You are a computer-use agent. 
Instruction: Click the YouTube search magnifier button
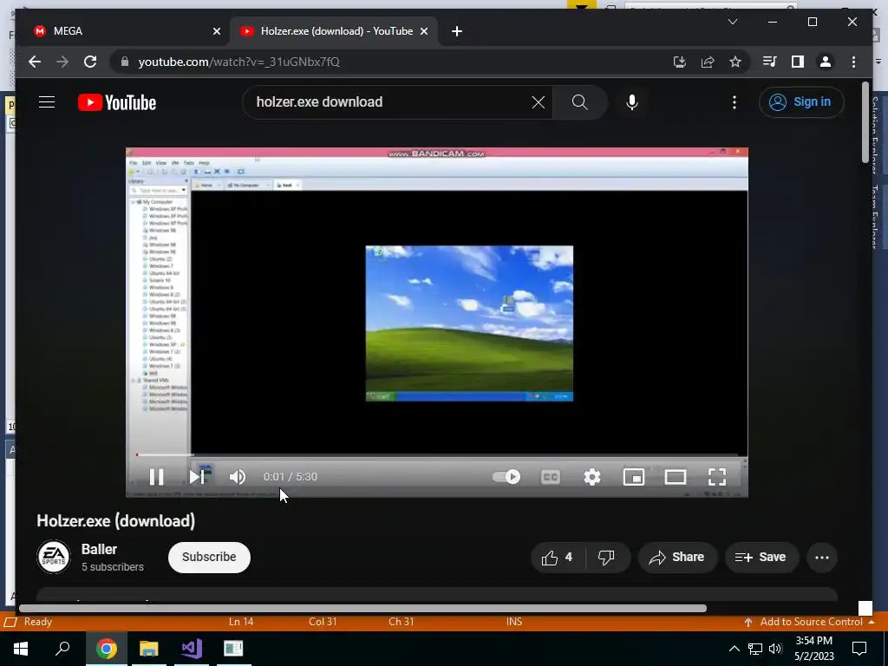[x=580, y=102]
